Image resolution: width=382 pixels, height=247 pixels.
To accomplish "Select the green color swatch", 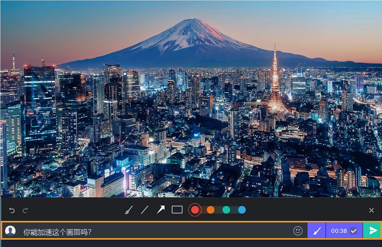I will [226, 210].
